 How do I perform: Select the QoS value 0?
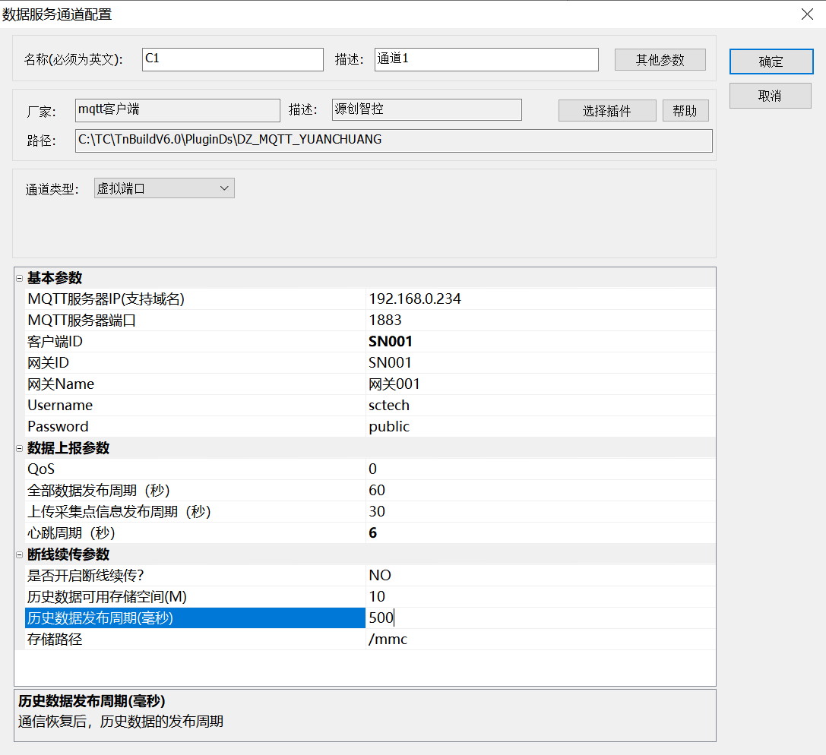coord(540,469)
